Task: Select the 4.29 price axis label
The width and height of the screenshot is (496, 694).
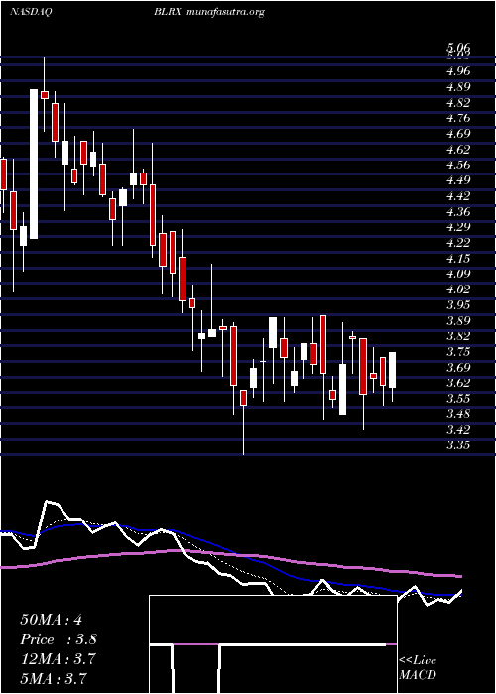Action: (457, 227)
